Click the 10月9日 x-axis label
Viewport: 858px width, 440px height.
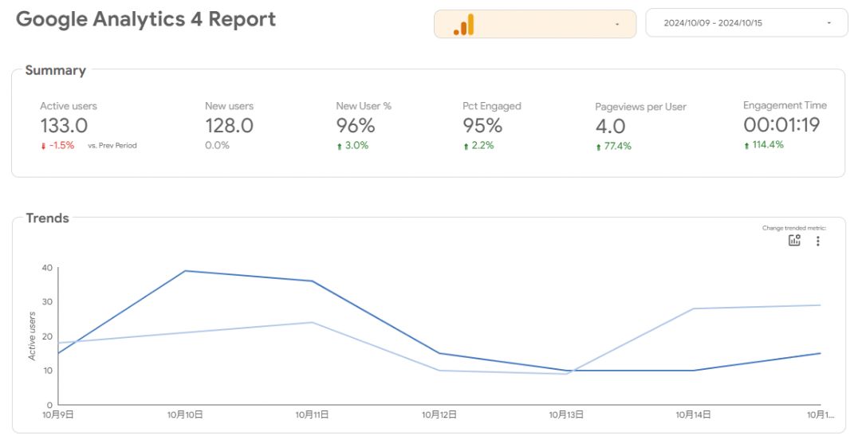(58, 414)
